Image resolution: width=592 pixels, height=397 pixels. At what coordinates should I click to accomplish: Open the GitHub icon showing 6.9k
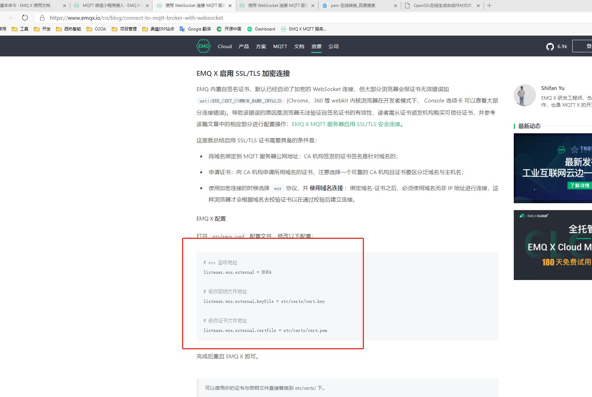coord(550,46)
